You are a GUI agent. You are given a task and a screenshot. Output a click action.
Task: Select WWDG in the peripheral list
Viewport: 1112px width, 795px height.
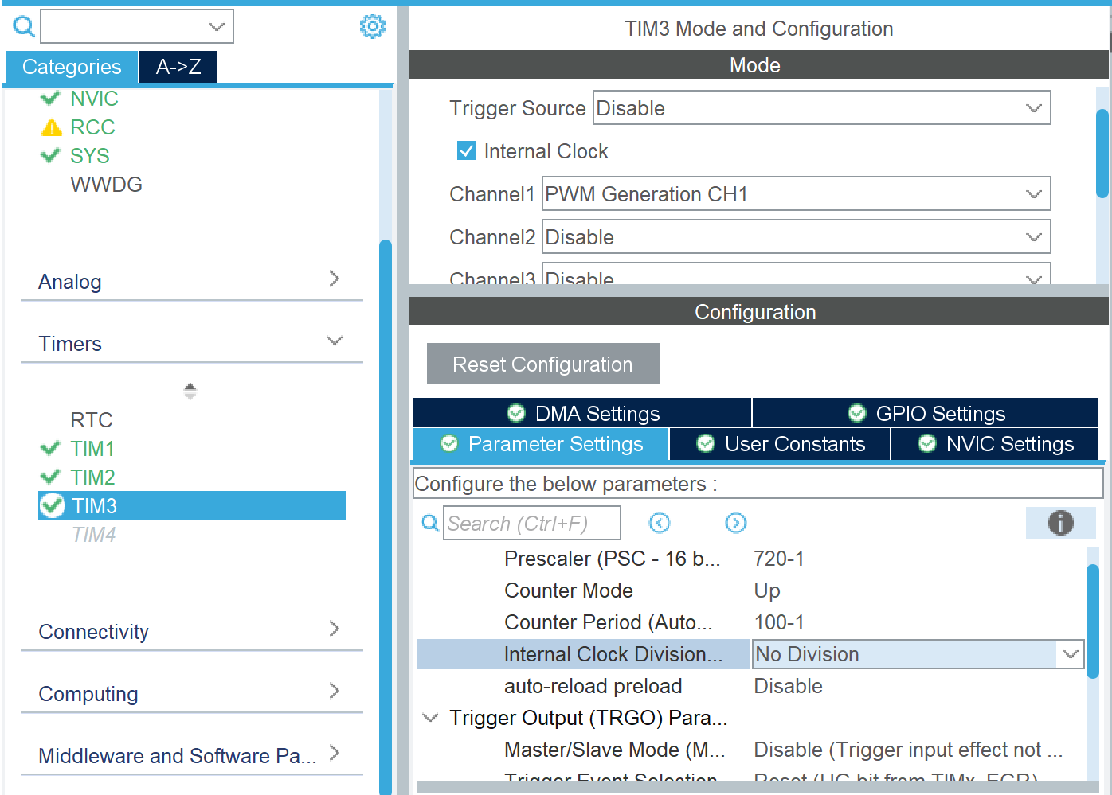click(107, 185)
